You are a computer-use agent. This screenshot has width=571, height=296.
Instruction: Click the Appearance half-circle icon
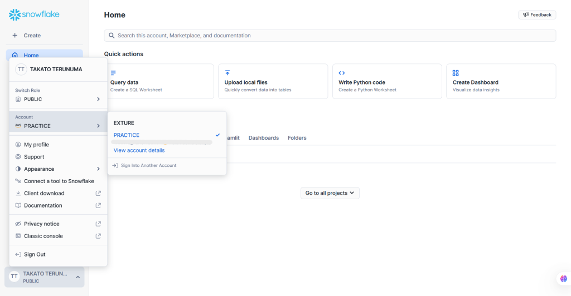(x=18, y=169)
